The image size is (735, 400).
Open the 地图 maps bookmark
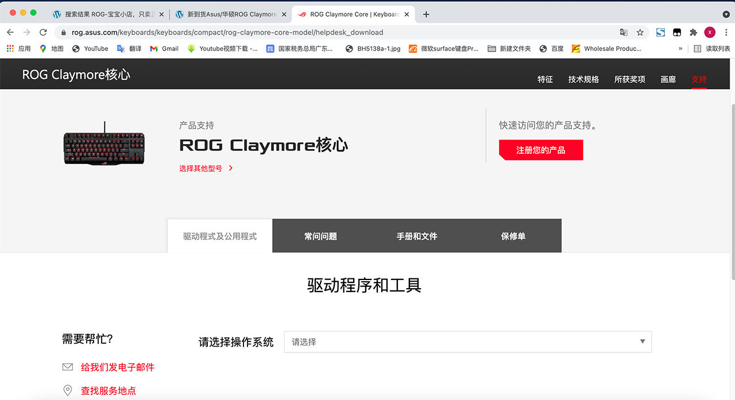coord(51,49)
